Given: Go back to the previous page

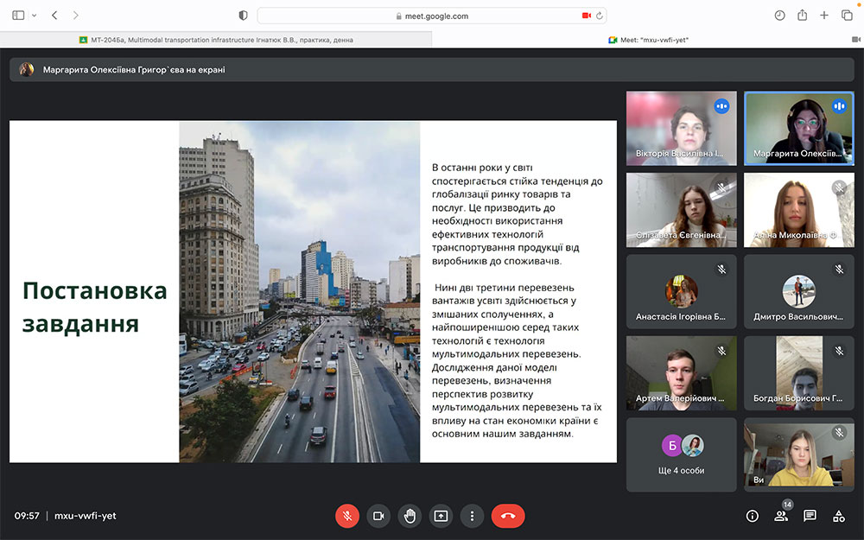Looking at the screenshot, I should tap(54, 16).
